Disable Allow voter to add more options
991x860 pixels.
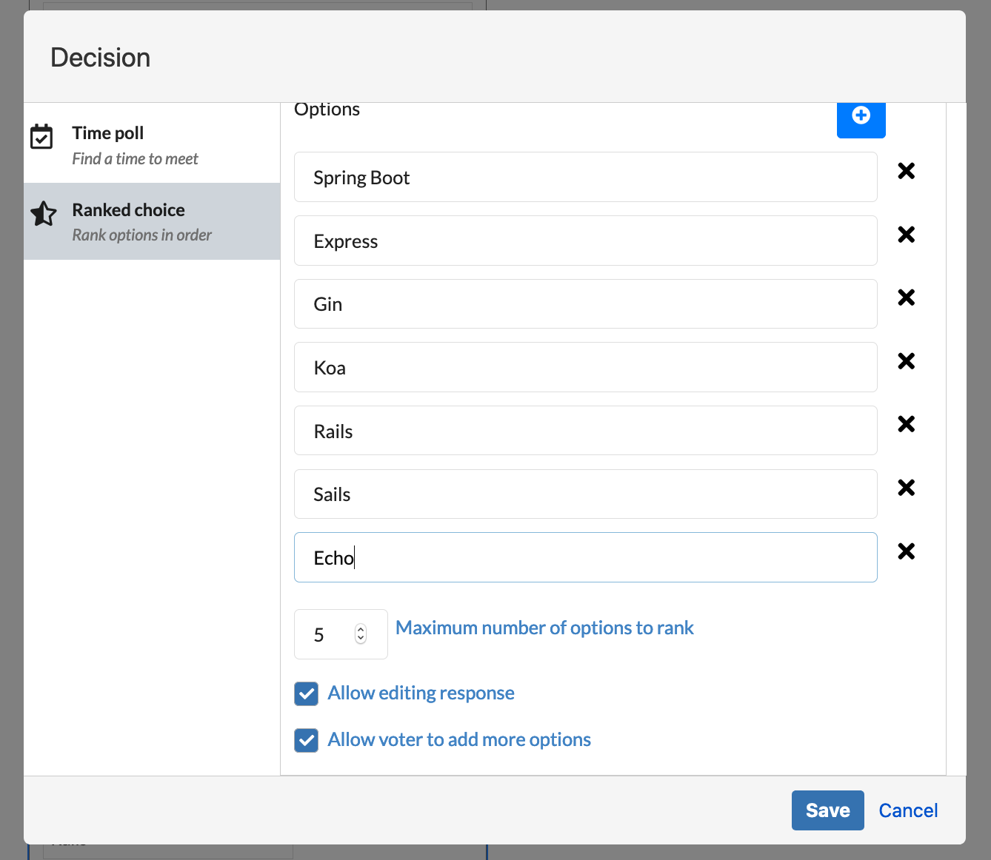[306, 740]
